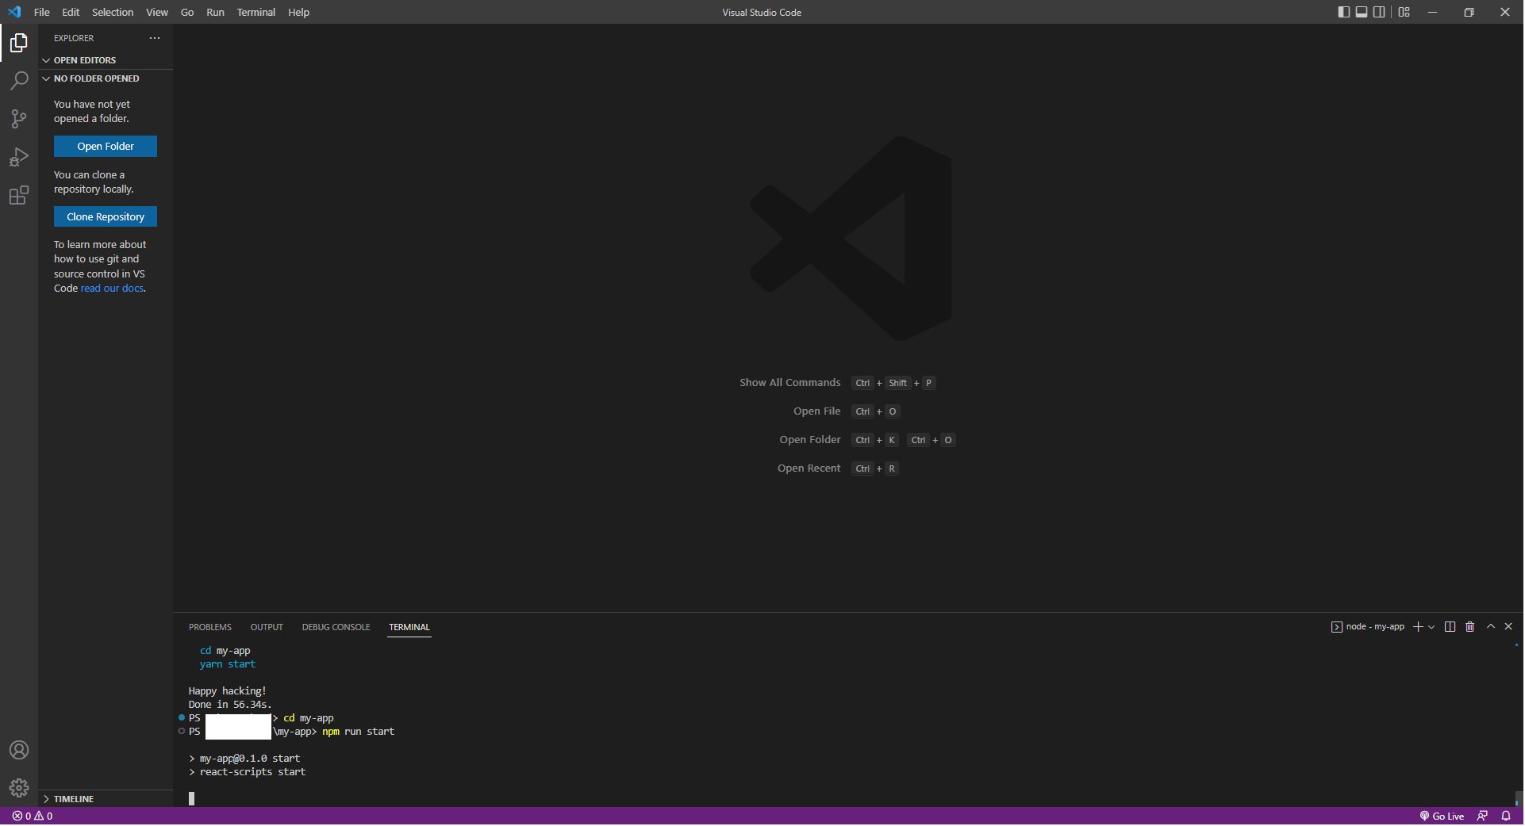Viewport: 1525px width, 826px height.
Task: Open the launch profile dropdown arrow
Action: [1431, 627]
